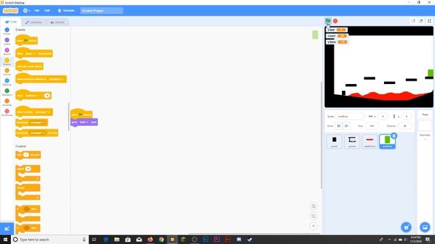Enter full screen stage mode
This screenshot has width=435, height=244.
coord(429,21)
